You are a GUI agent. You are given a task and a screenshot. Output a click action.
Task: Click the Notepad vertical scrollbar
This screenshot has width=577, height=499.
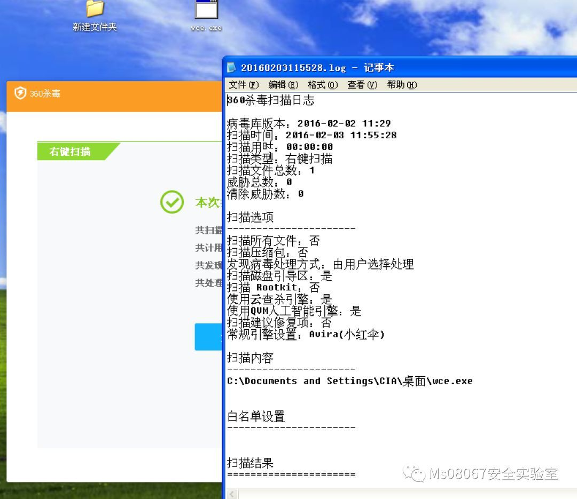[x=573, y=267]
